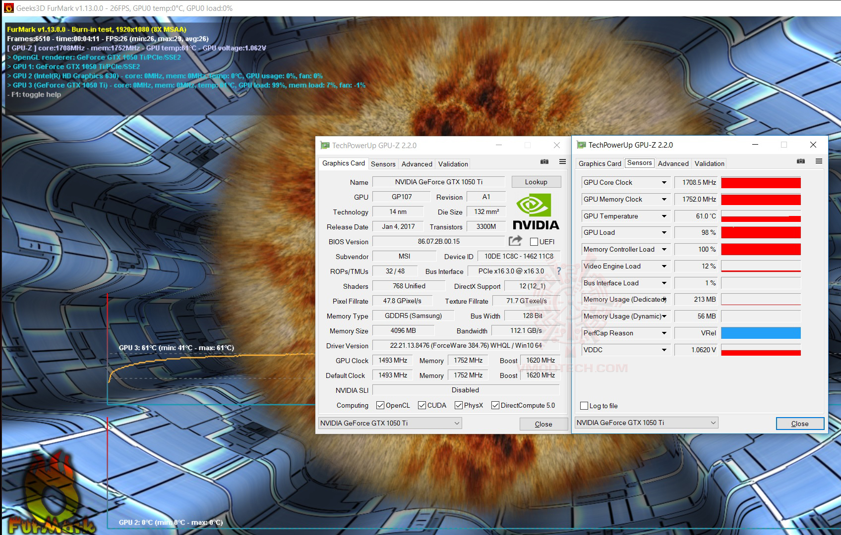Click the Driver Version field
Screen dimensions: 841x535
[x=466, y=345]
